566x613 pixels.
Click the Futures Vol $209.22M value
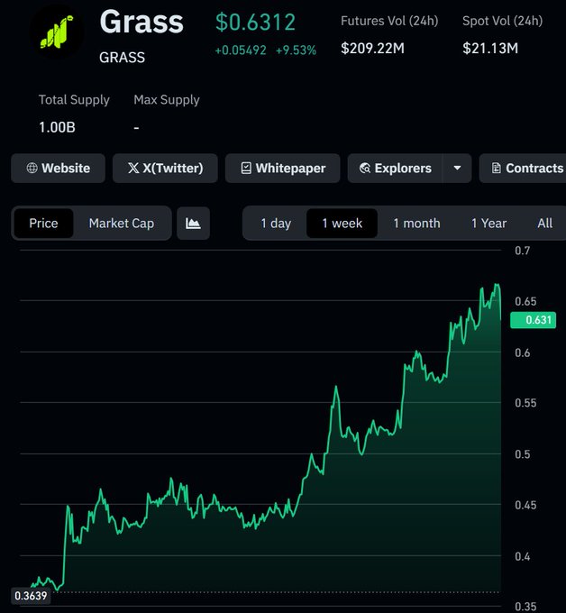click(372, 49)
